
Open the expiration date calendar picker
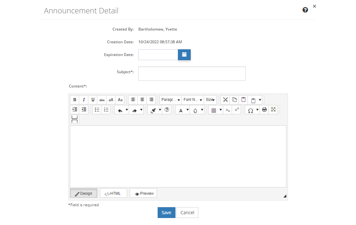tap(184, 55)
